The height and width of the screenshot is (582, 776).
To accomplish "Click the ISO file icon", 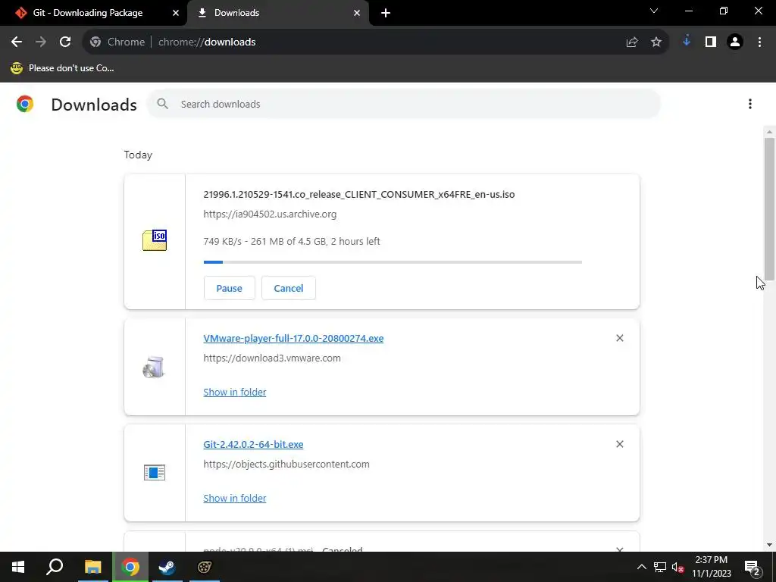I will pyautogui.click(x=155, y=240).
